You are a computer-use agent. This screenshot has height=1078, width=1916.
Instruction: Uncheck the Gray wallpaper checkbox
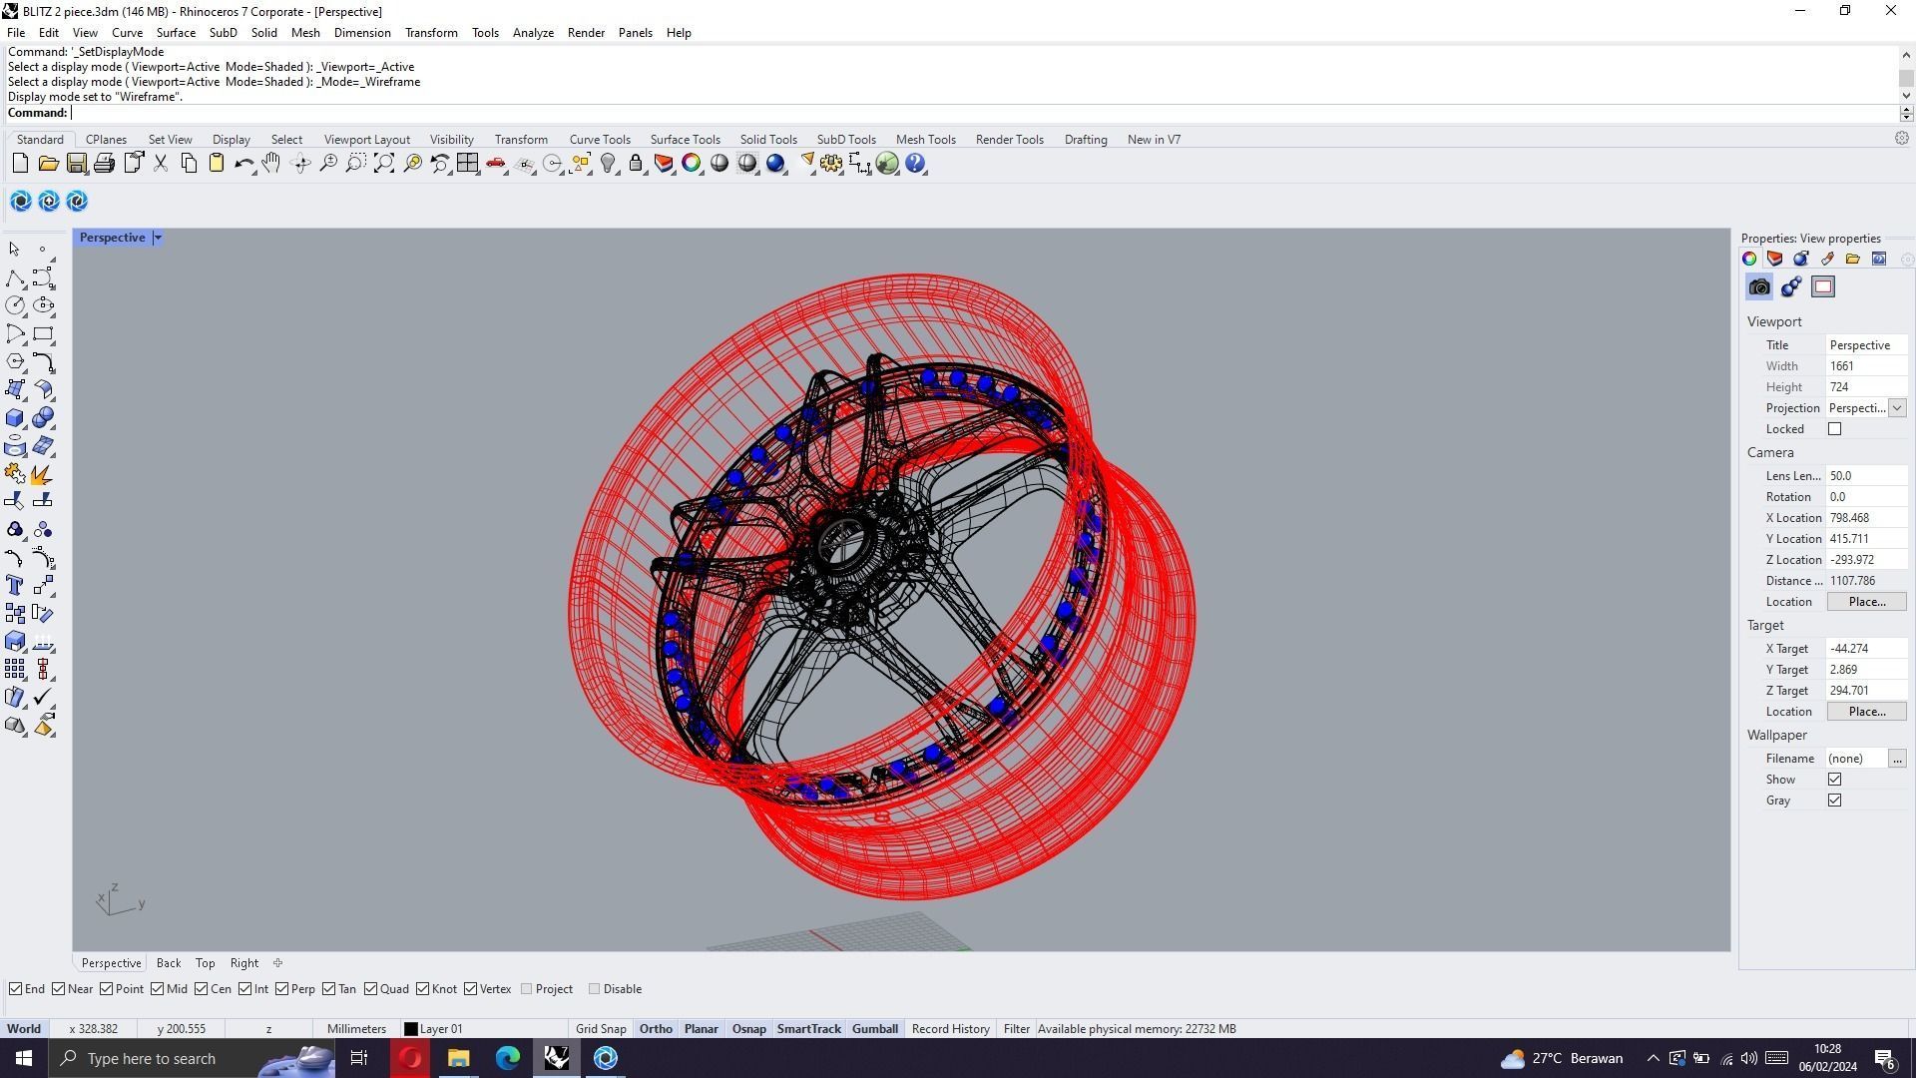[x=1834, y=801]
